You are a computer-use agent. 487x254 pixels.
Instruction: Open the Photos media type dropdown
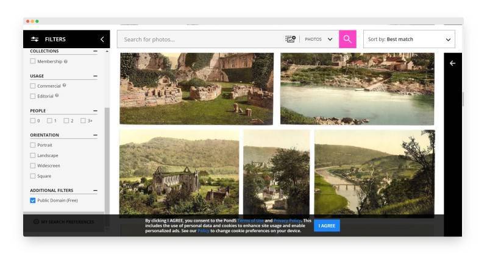[x=319, y=39]
